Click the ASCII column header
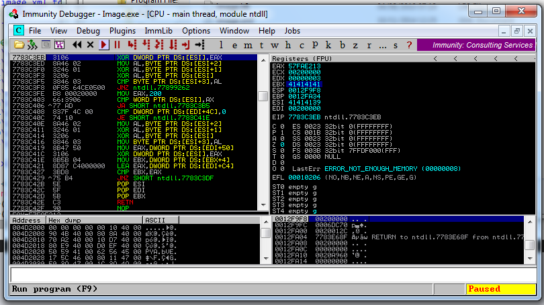Viewport: 544px width, 305px height. click(x=161, y=220)
